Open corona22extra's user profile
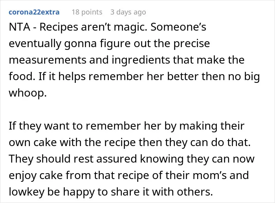Viewport: 275px width, 203px height. tap(34, 12)
